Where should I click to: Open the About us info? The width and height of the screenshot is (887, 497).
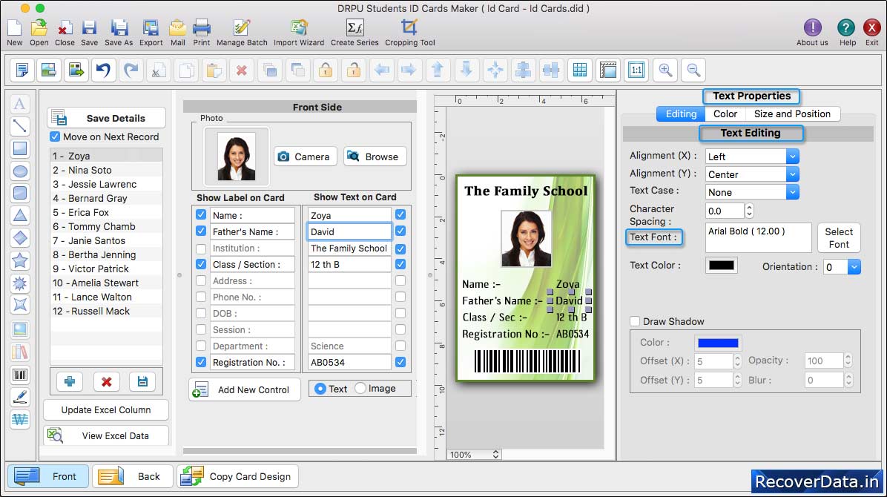pos(812,33)
